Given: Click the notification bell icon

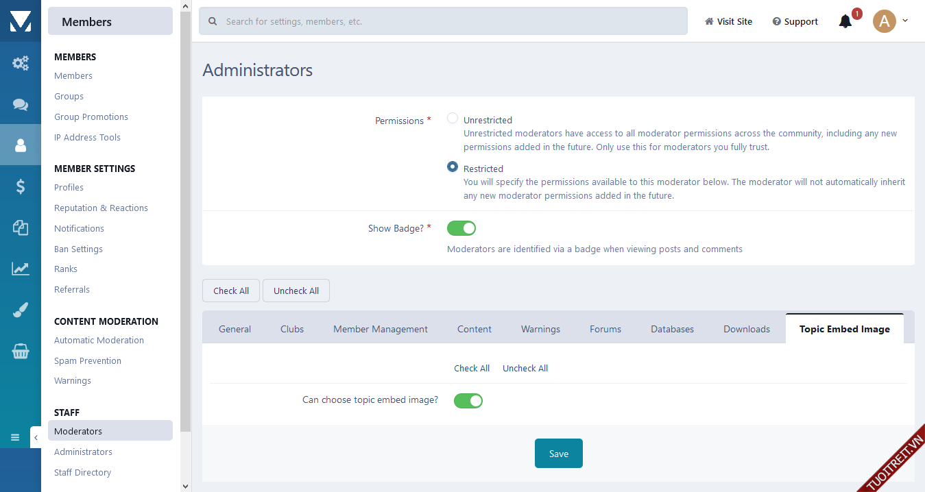Looking at the screenshot, I should 845,21.
